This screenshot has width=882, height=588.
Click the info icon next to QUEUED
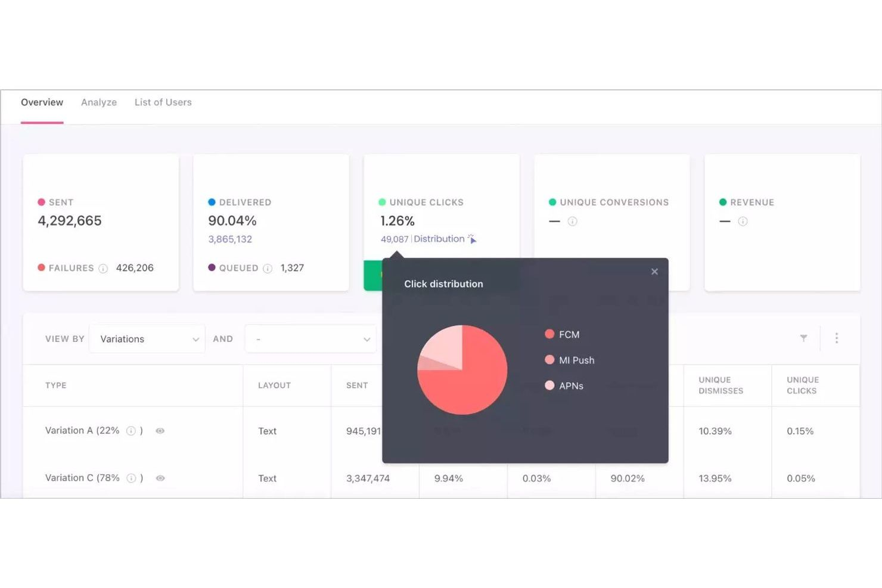coord(268,268)
